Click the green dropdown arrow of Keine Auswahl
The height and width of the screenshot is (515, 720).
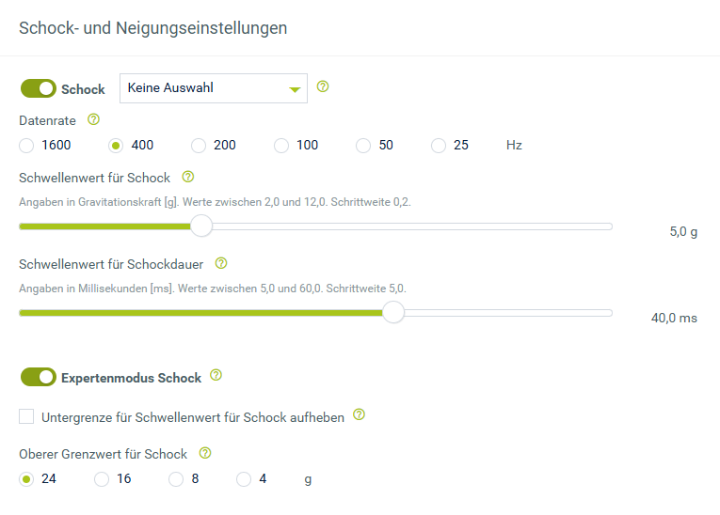point(295,89)
